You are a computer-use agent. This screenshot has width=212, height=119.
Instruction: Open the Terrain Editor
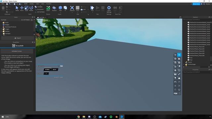(48, 8)
